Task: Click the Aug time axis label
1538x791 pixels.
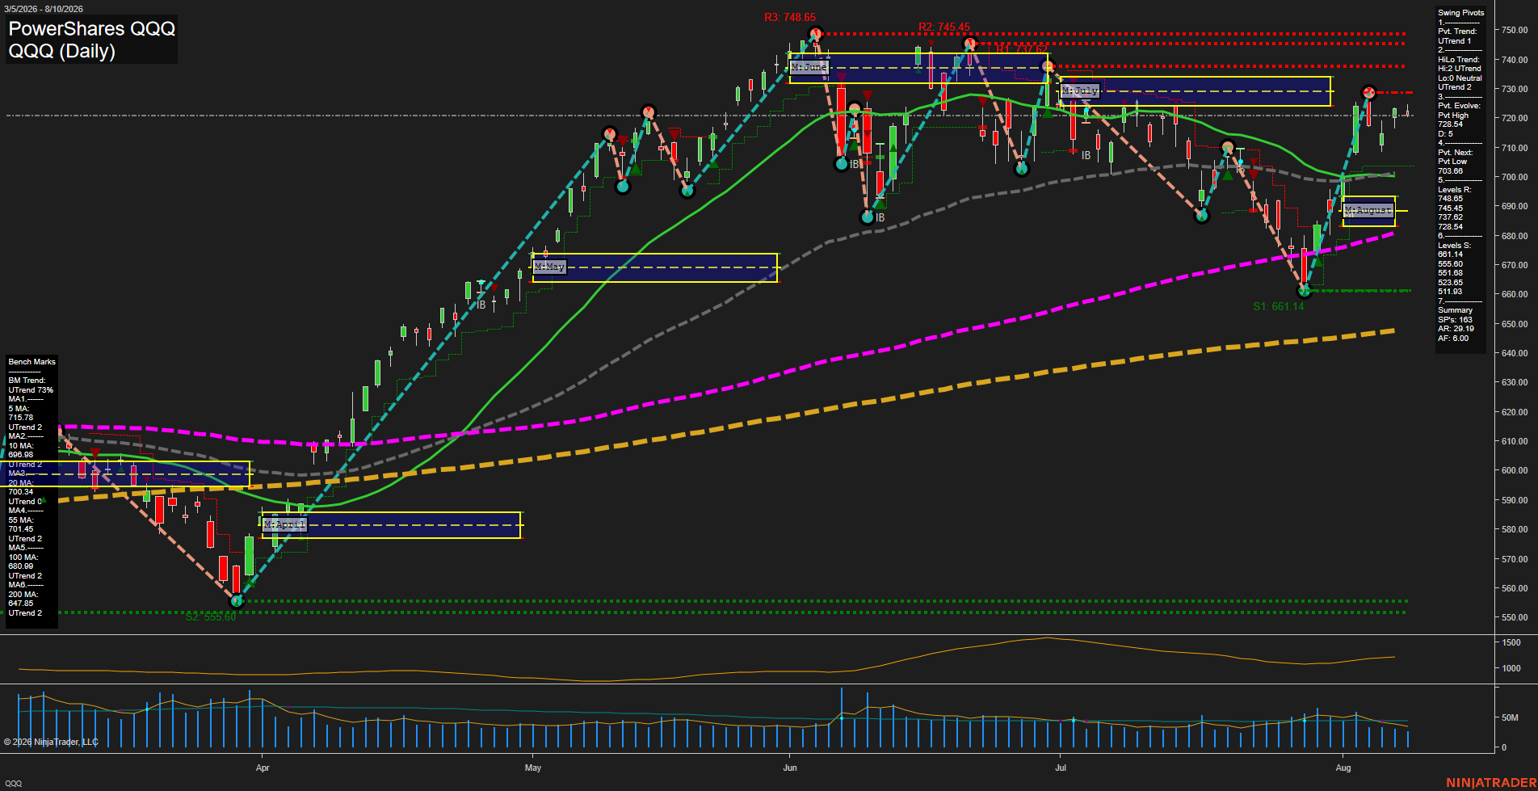Action: click(x=1343, y=768)
